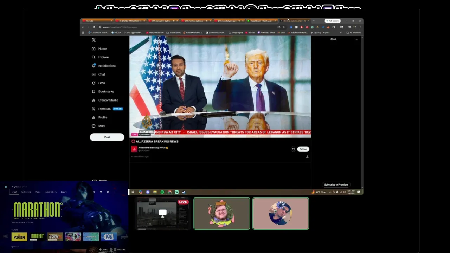The height and width of the screenshot is (253, 450).
Task: Open Al Jazeera Breaking News account avatar
Action: [x=134, y=149]
